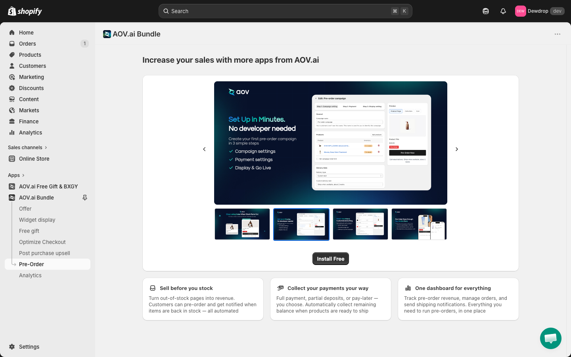This screenshot has height=357, width=571.
Task: Click the dev store badge
Action: point(557,11)
